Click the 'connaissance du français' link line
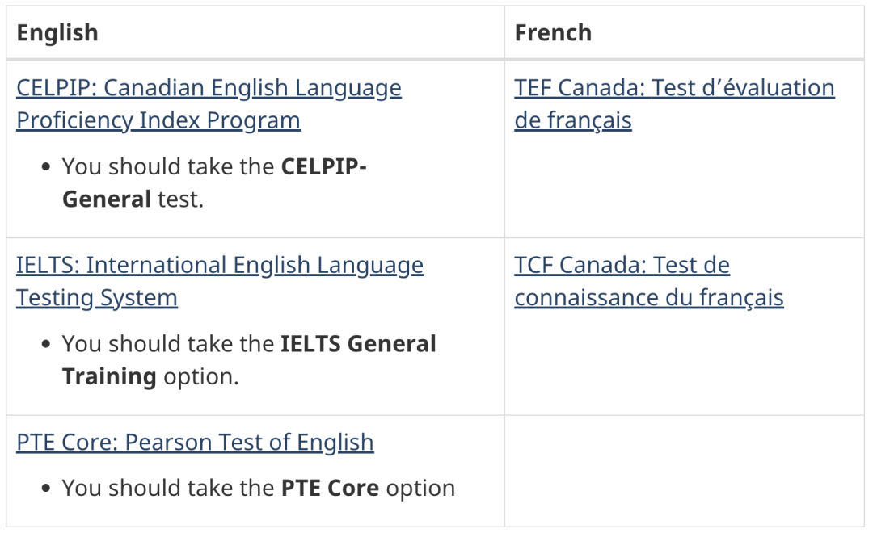873x533 pixels. (648, 298)
